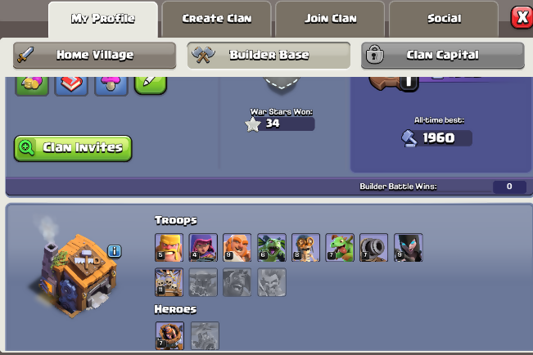The height and width of the screenshot is (355, 533).
Task: Select the Night Witch troop icon
Action: point(408,247)
